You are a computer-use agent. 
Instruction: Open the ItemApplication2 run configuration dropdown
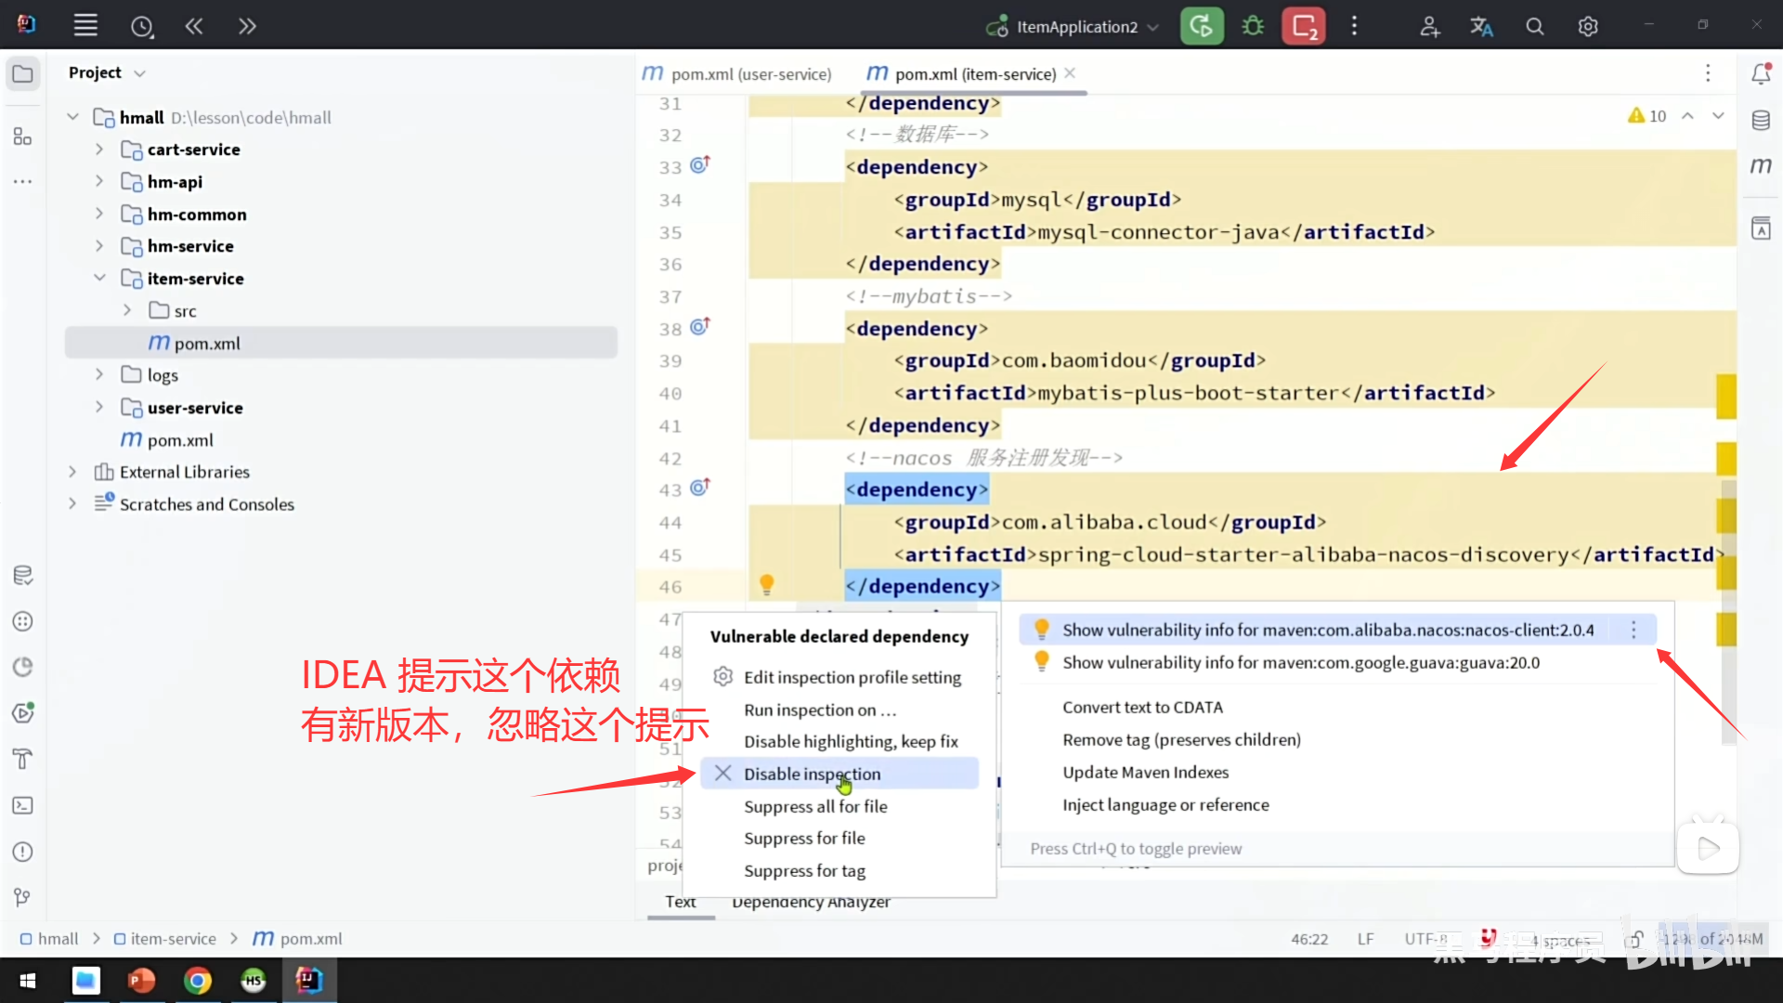click(1152, 26)
